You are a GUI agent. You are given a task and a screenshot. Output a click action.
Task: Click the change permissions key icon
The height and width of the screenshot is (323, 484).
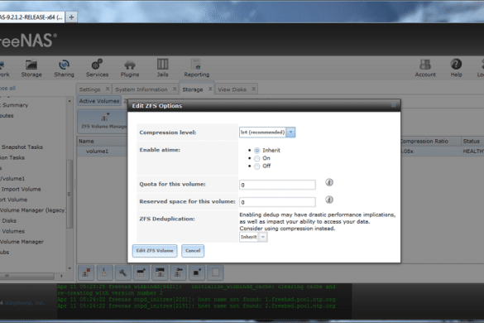pos(179,272)
